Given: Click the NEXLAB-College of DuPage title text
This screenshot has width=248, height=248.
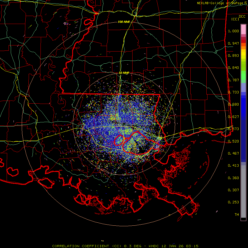Looking at the screenshot, I should [x=222, y=3].
